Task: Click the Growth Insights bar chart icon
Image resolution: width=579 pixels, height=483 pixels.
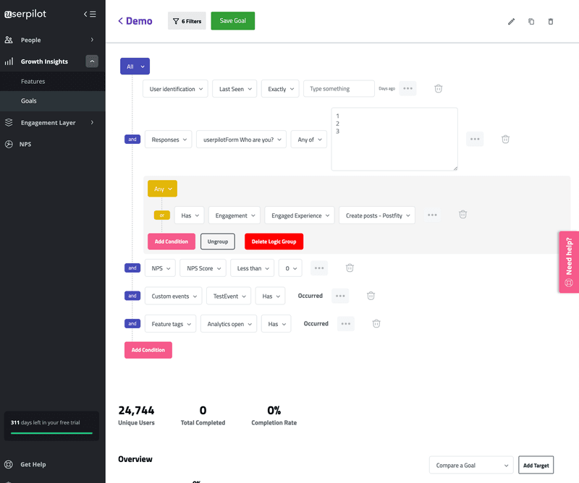Action: pyautogui.click(x=7, y=61)
